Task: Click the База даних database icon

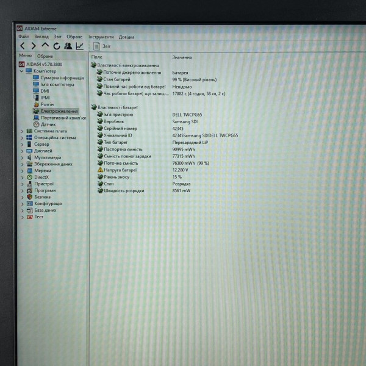Action: (x=30, y=210)
